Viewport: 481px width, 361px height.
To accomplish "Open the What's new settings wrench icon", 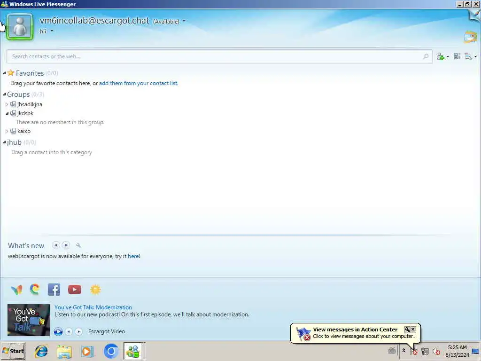I will click(78, 245).
